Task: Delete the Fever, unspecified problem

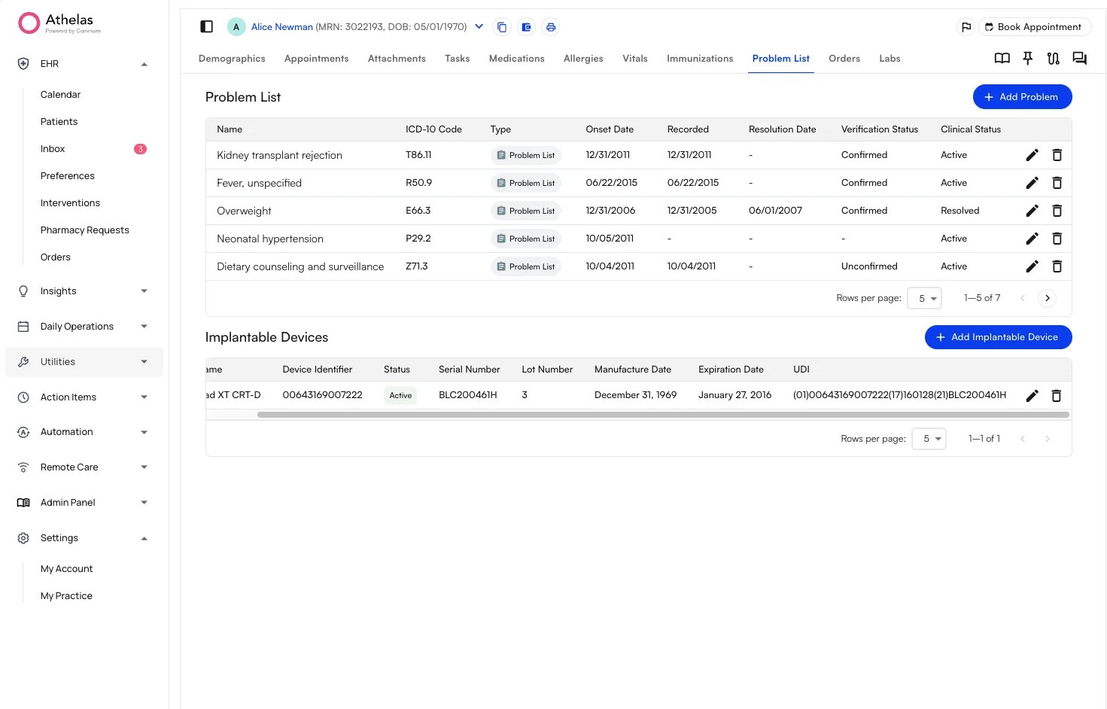Action: (x=1057, y=183)
